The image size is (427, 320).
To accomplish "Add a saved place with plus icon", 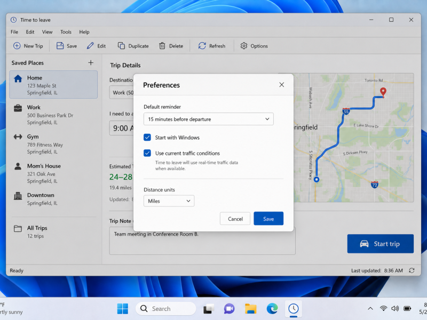I will (91, 62).
